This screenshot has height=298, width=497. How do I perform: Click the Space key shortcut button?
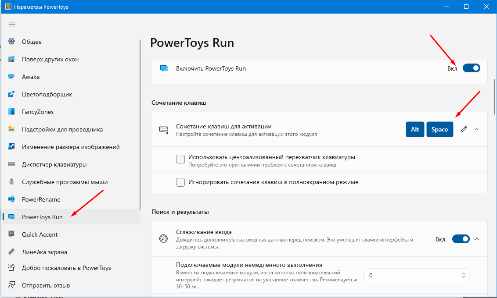(439, 129)
